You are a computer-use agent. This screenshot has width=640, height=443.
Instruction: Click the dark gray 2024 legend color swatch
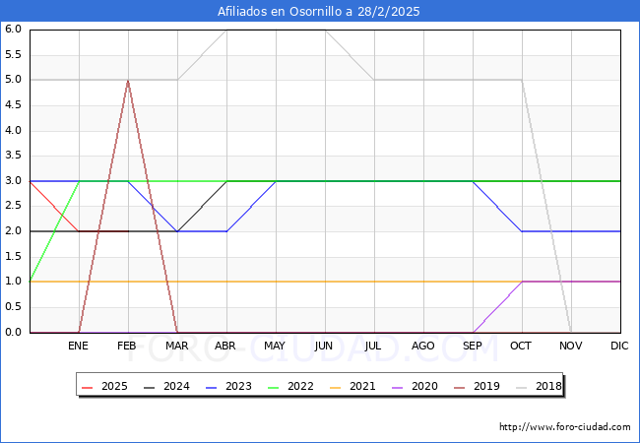click(x=150, y=387)
